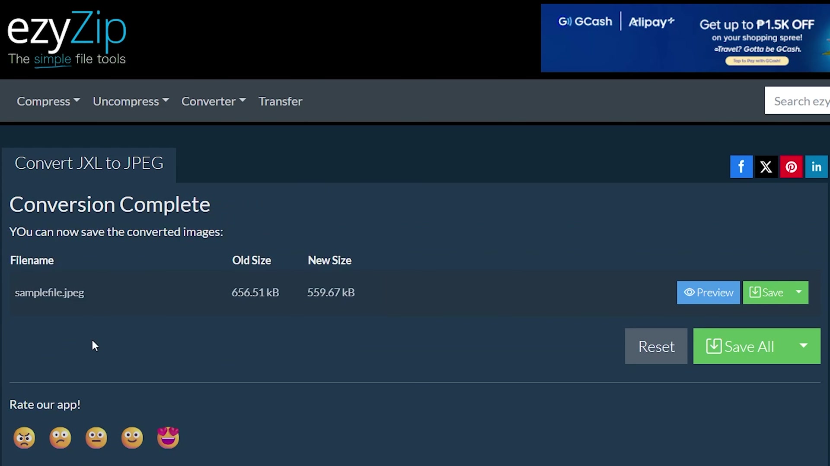The height and width of the screenshot is (466, 830).
Task: Go to the Transfer page
Action: pos(280,101)
